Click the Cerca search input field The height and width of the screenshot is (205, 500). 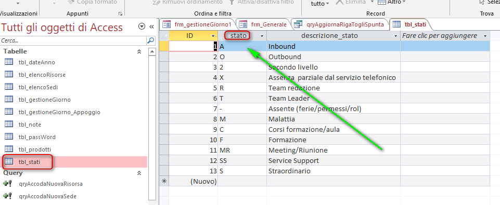click(x=73, y=41)
